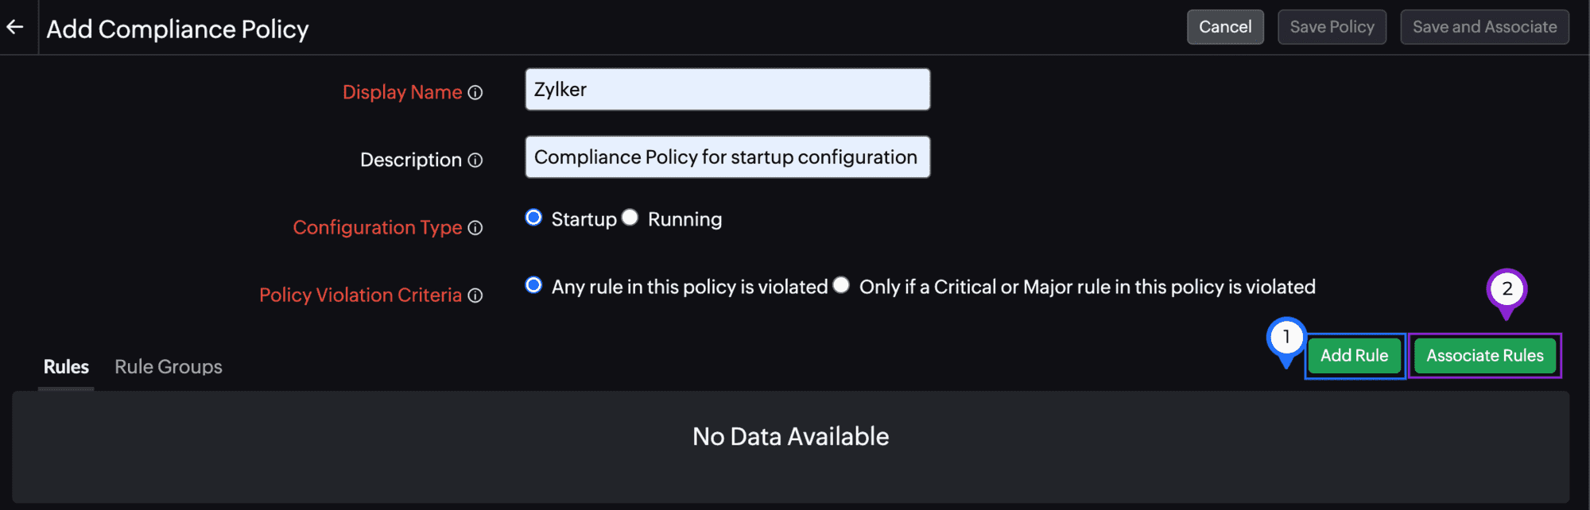Click Save and Associate button
Screen dimensions: 1590x510
[x=1484, y=27]
